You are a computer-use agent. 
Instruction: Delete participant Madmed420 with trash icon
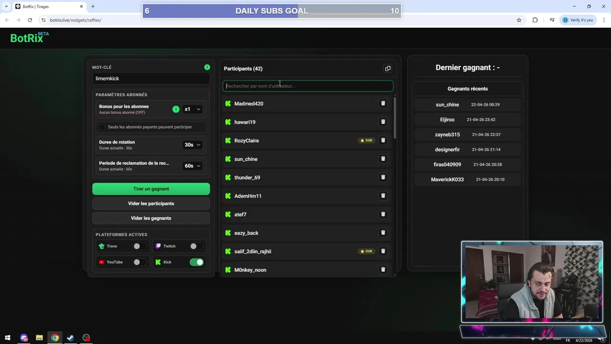(x=383, y=103)
